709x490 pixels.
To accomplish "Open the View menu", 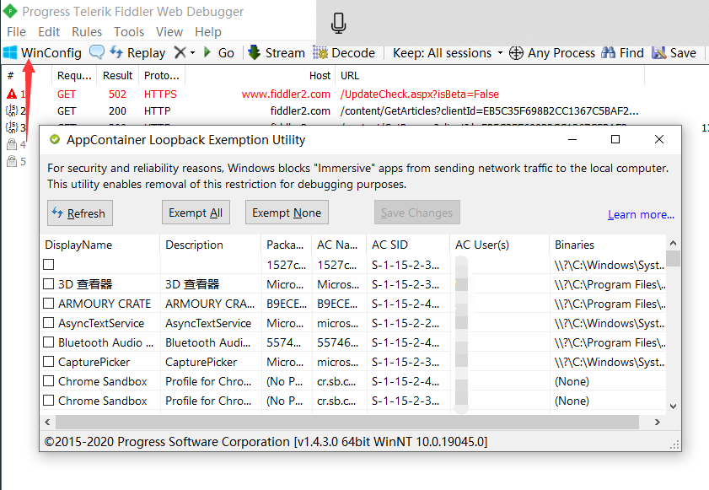I will point(169,32).
